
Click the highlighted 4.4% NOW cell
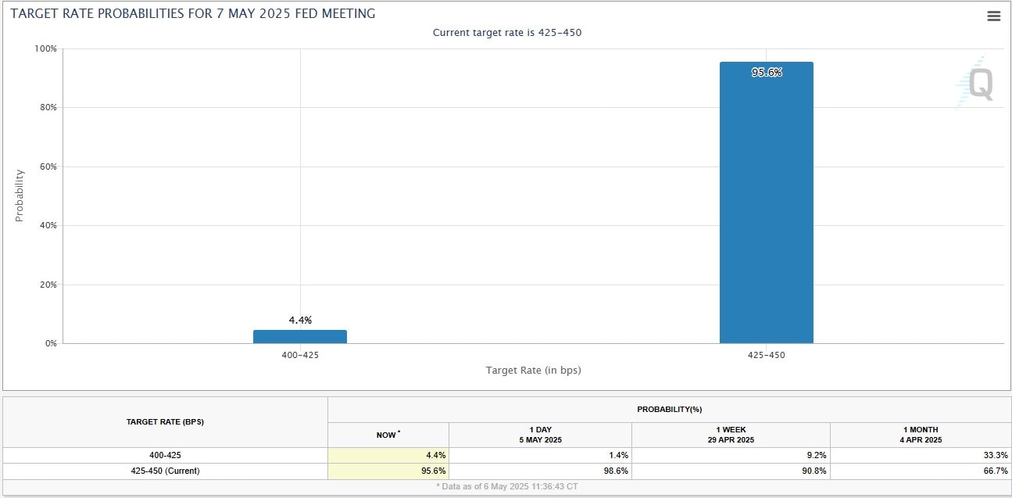tap(388, 455)
